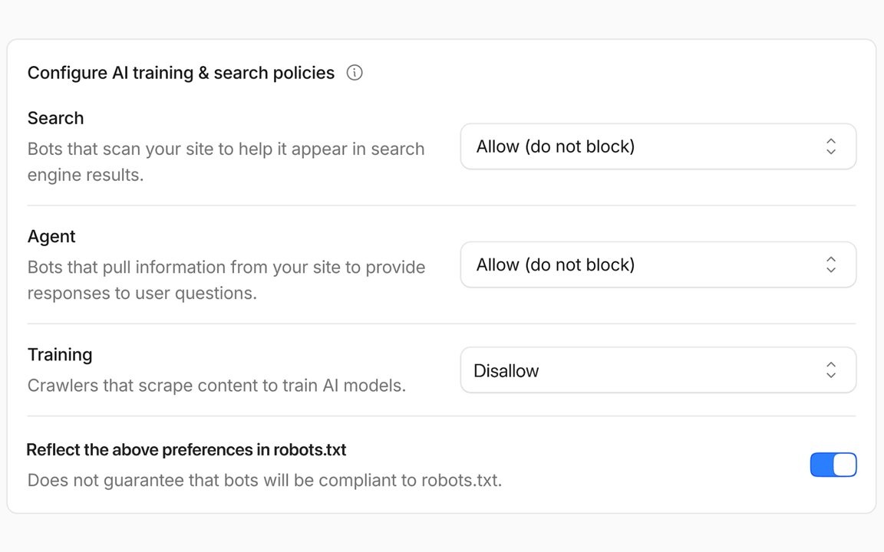Screen dimensions: 884x552
Task: Click the 'Search' section label
Action: (56, 118)
